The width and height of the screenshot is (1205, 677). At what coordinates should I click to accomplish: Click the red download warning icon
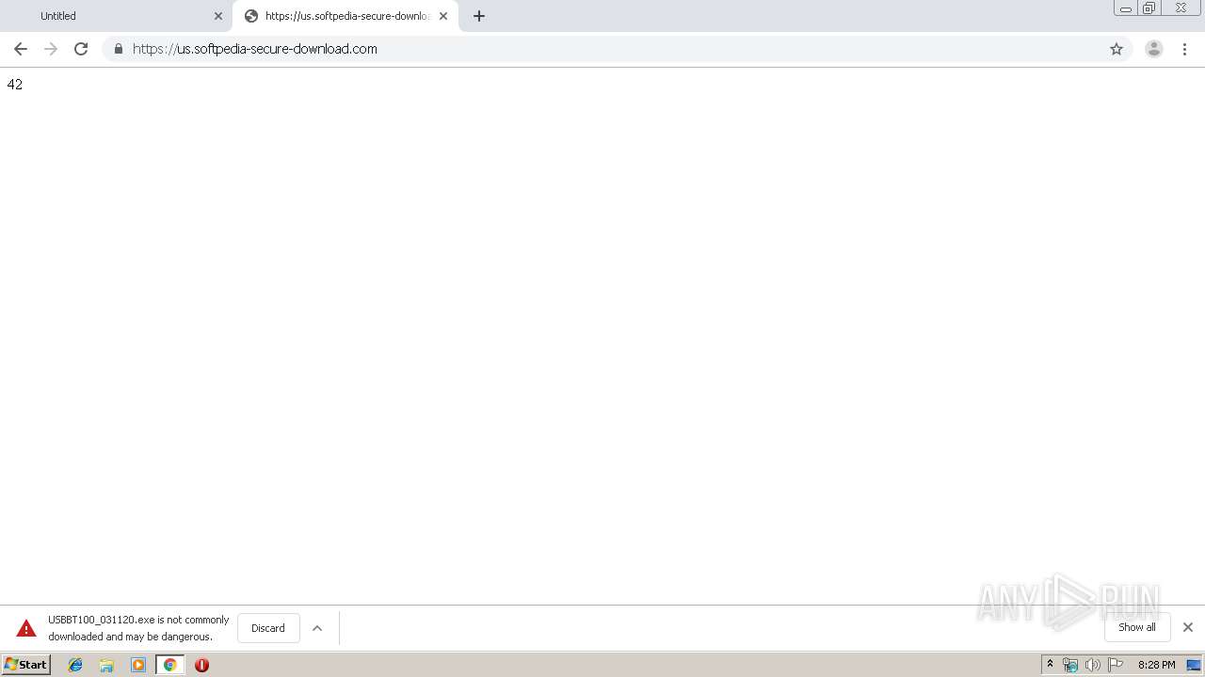coord(26,628)
